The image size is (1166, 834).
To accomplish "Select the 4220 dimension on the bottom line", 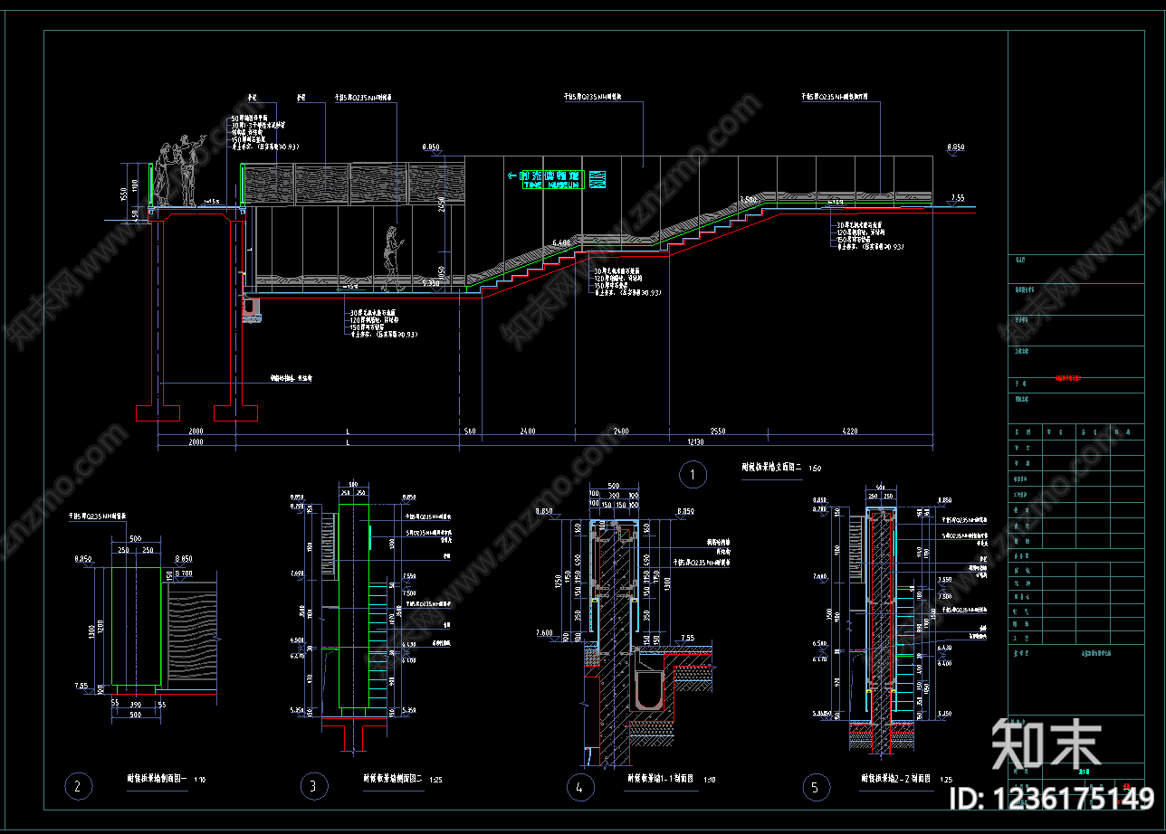I will click(850, 431).
